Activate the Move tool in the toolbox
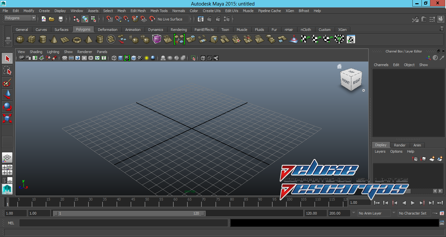 7,95
